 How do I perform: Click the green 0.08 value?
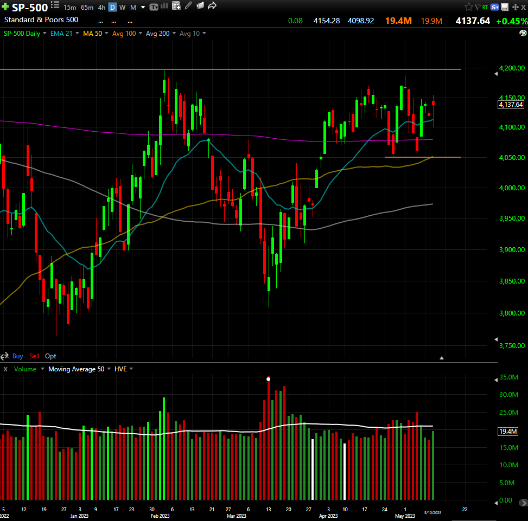coord(295,21)
